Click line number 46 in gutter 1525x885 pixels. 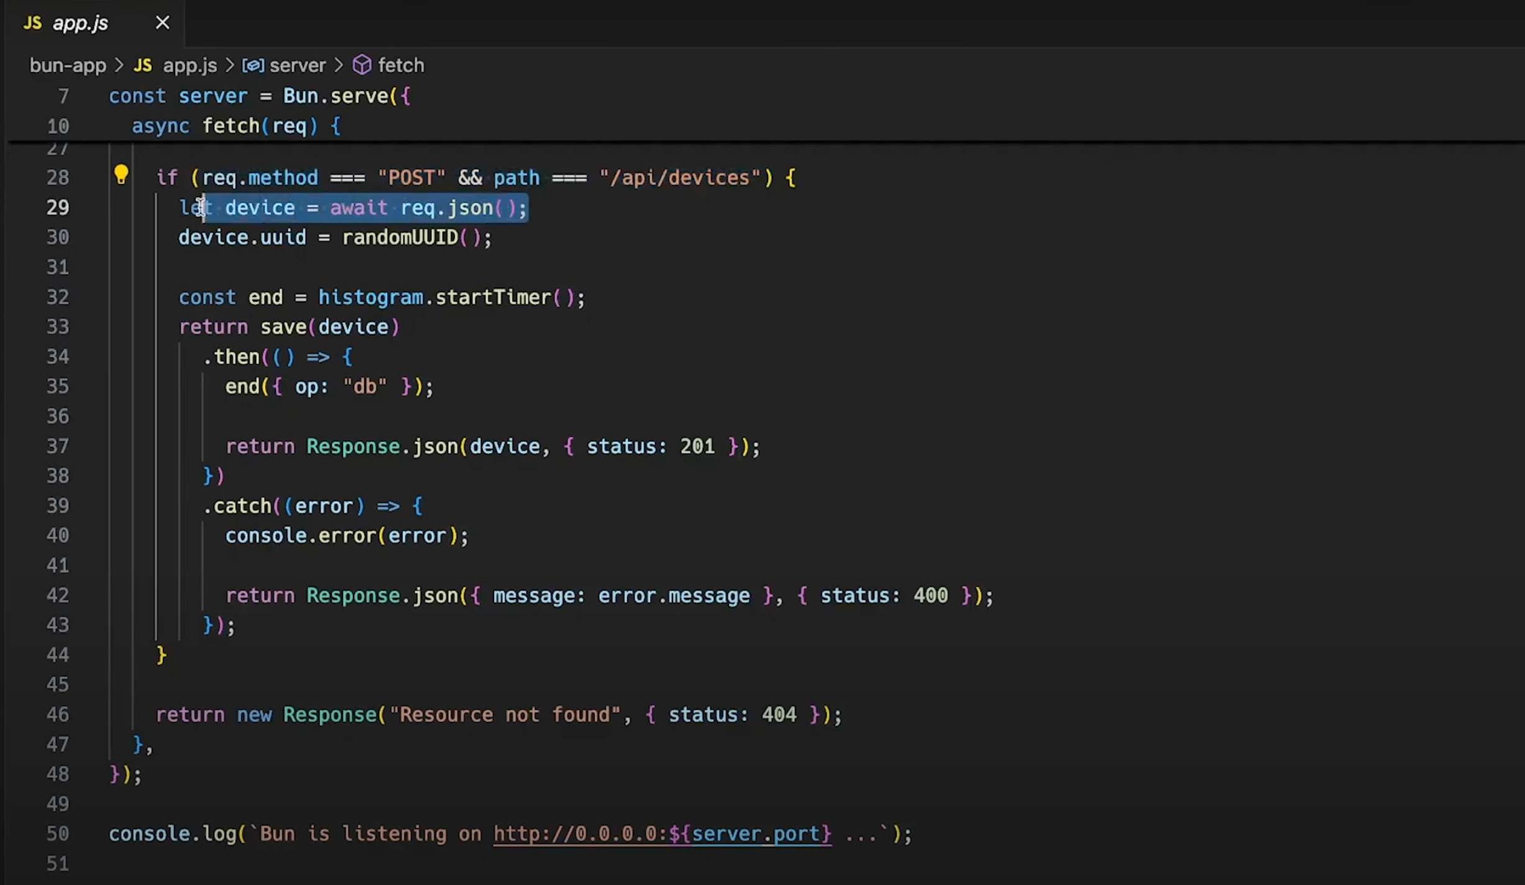(x=58, y=714)
